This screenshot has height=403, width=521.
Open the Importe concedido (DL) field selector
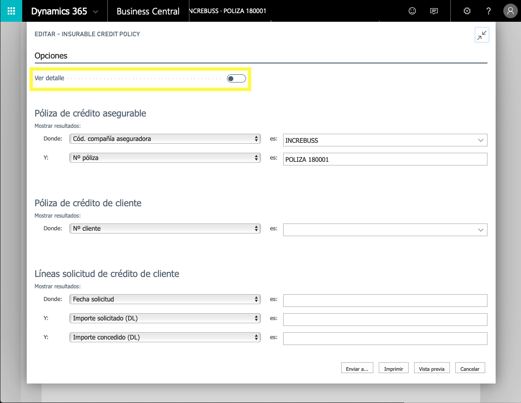tap(165, 337)
